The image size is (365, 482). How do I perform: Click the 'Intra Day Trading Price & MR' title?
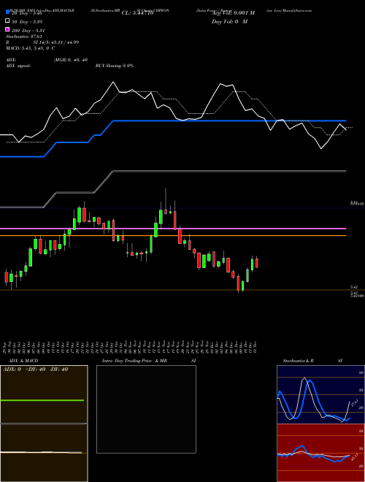[134, 361]
